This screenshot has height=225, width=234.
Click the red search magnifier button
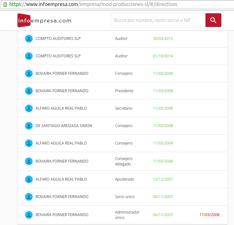[213, 20]
